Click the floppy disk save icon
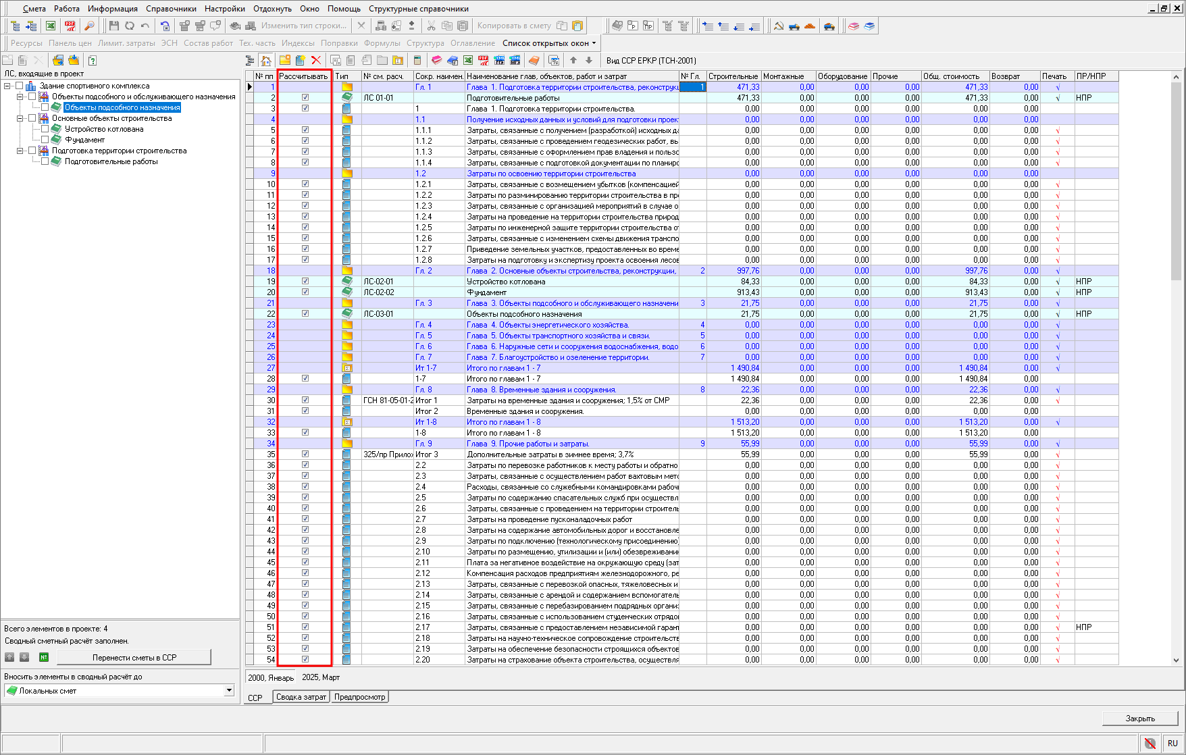Image resolution: width=1186 pixels, height=755 pixels. point(113,26)
